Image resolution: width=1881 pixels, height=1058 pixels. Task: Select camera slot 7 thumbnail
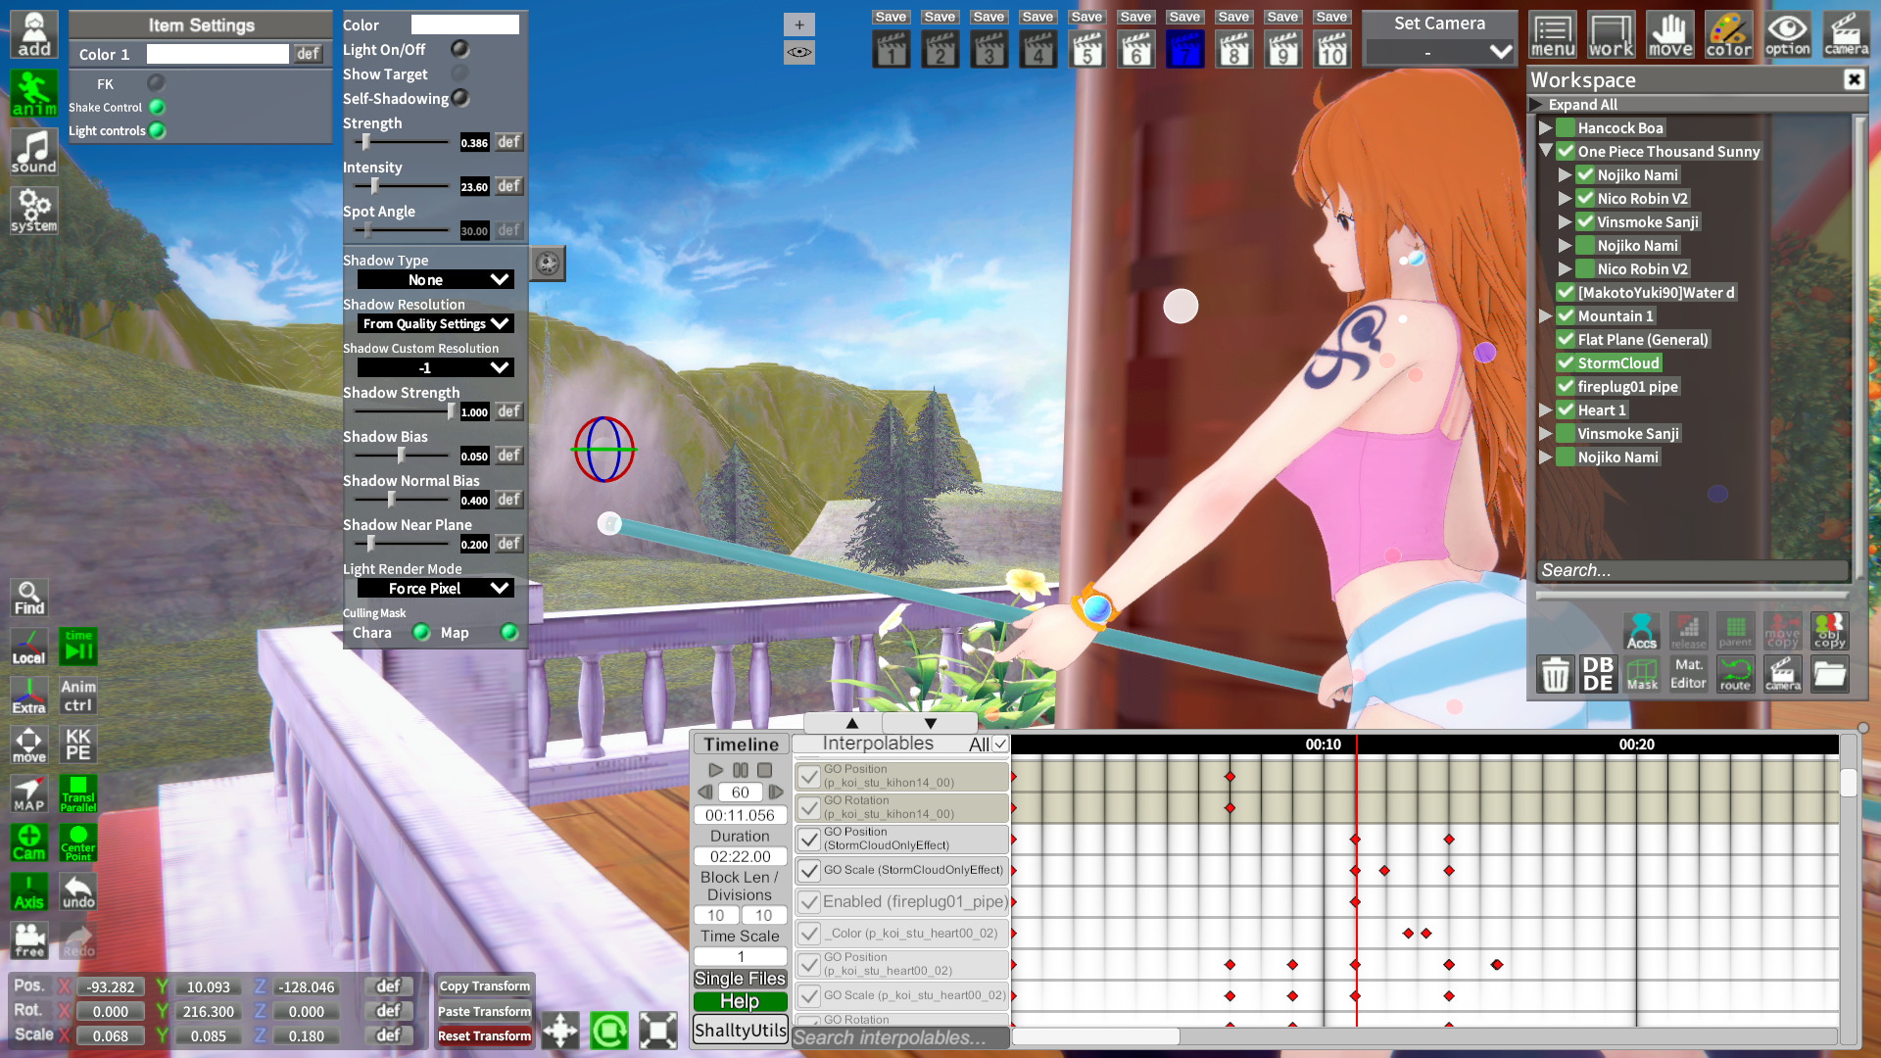pos(1184,49)
